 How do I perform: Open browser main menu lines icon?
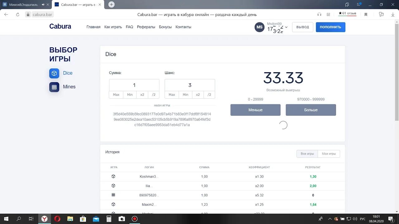pos(359,4)
